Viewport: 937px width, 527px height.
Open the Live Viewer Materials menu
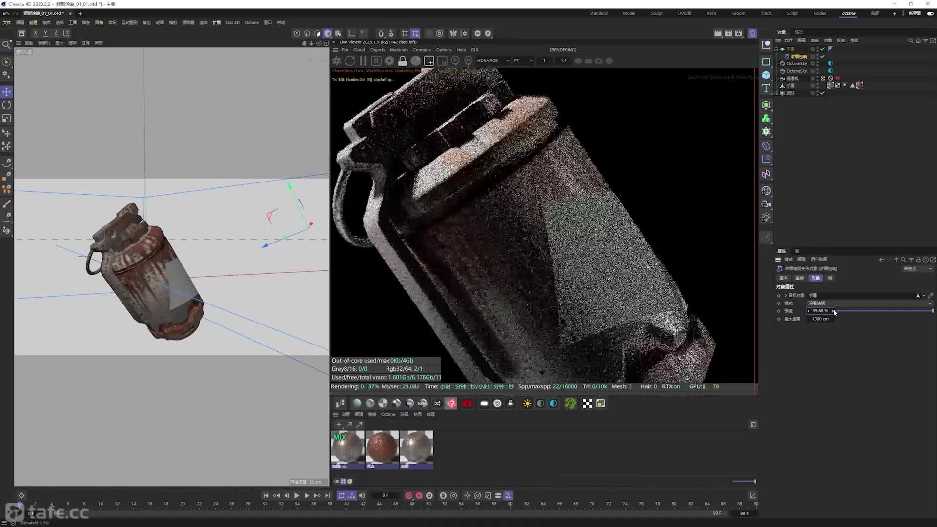click(x=399, y=50)
